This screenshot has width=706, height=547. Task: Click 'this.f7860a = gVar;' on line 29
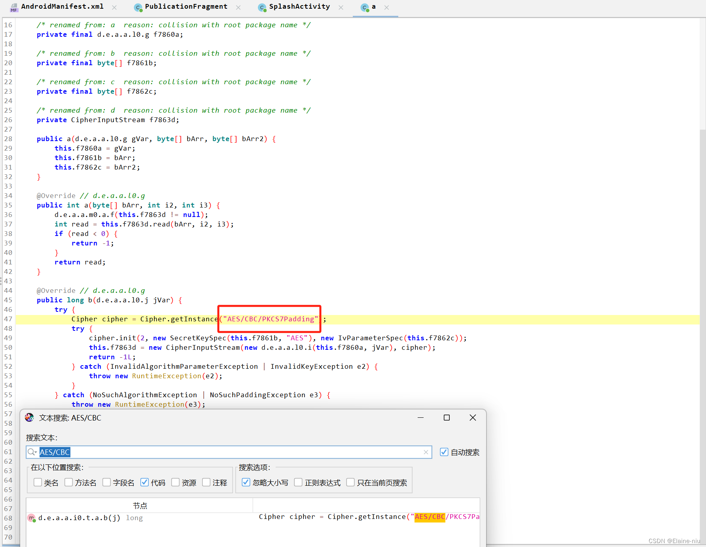tap(95, 148)
